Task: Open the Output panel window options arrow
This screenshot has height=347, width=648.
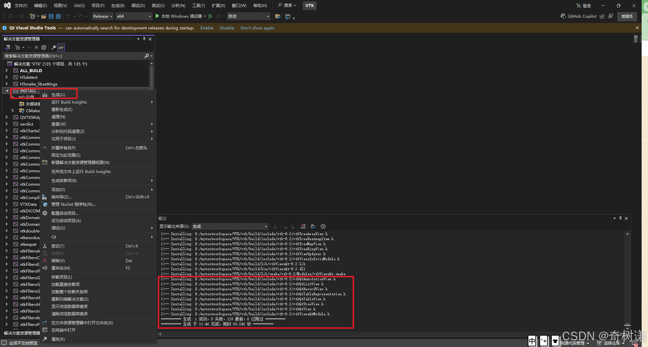Action: pyautogui.click(x=614, y=218)
